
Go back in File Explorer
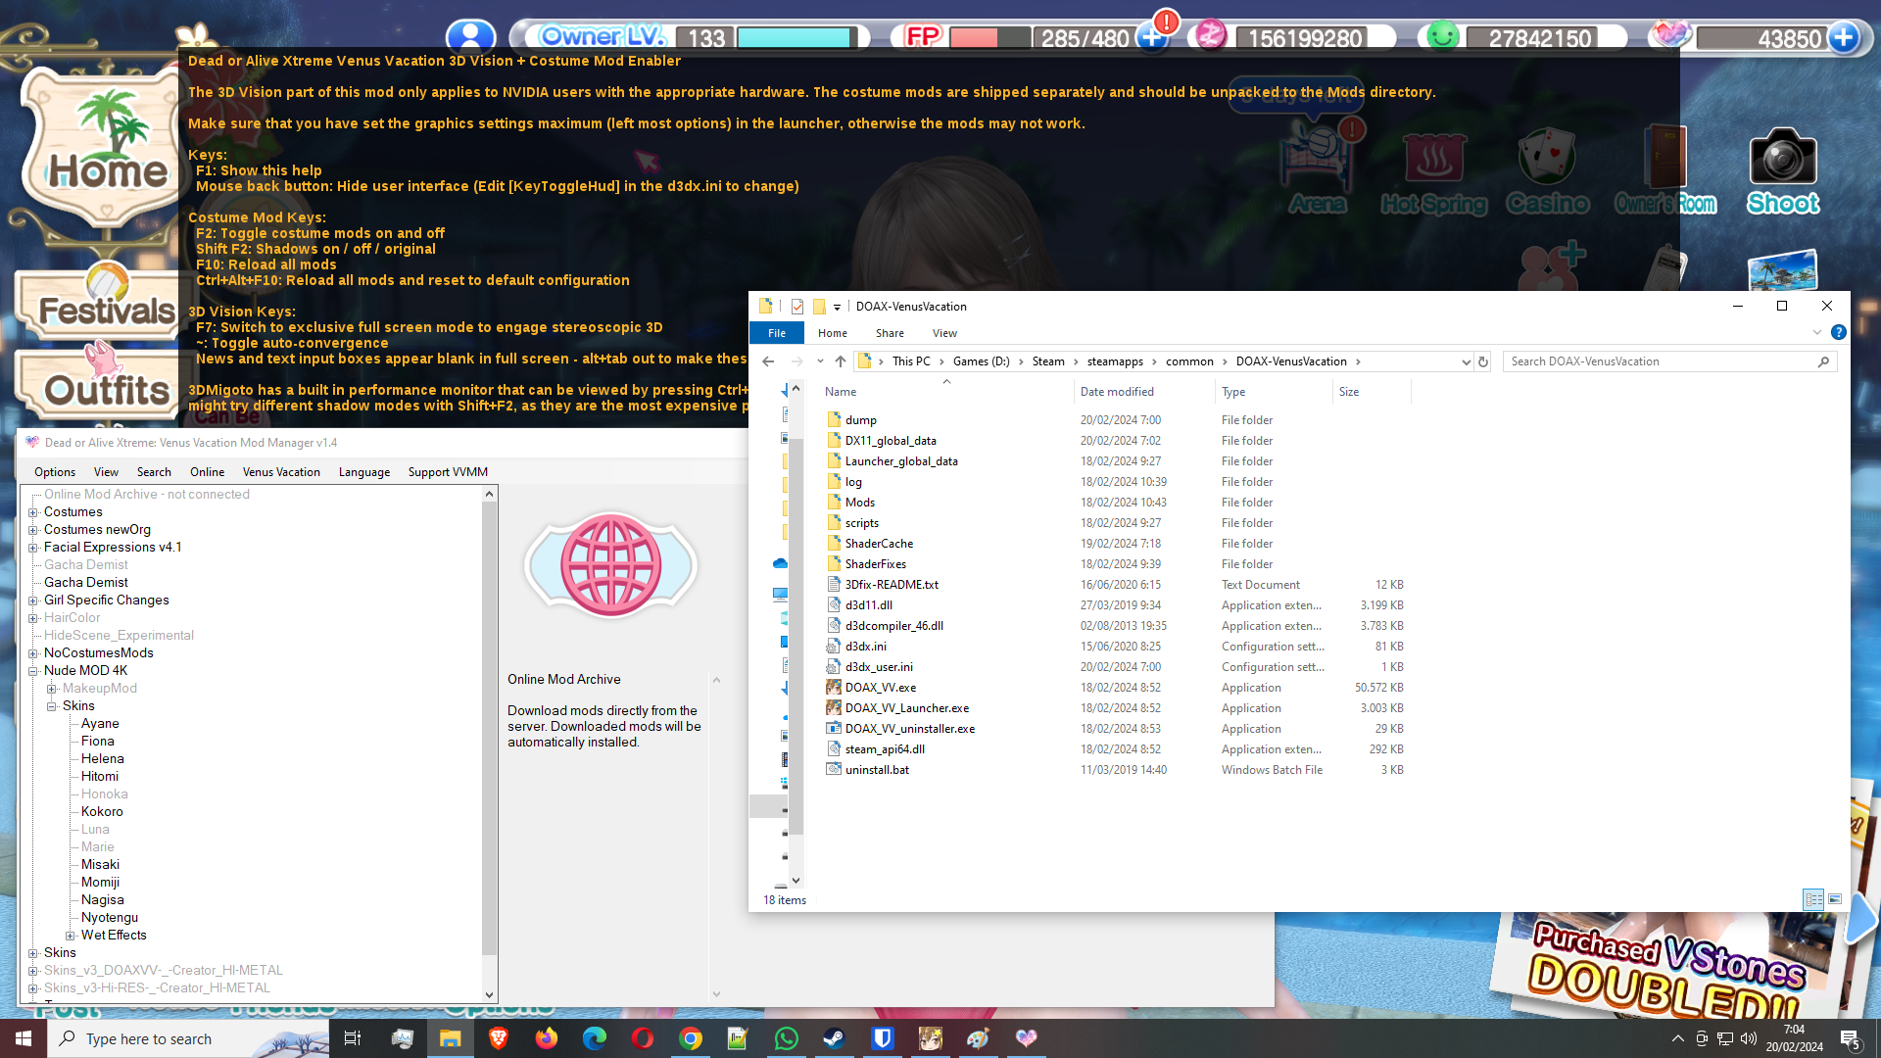[x=768, y=361]
